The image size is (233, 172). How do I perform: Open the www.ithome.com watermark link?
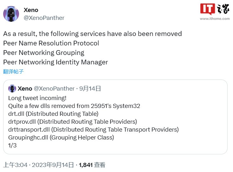click(215, 19)
